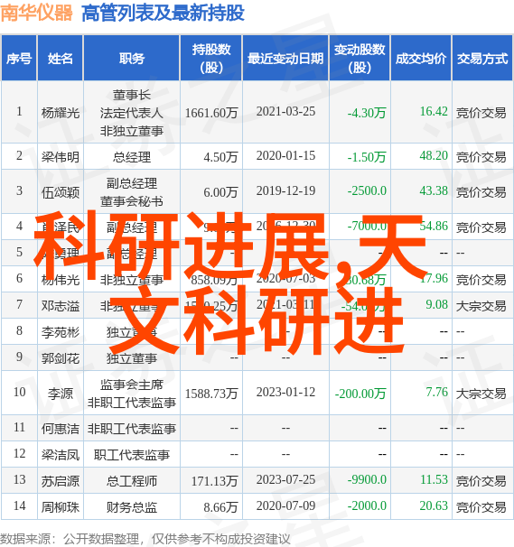Click the date 2020-01-15

(285, 155)
